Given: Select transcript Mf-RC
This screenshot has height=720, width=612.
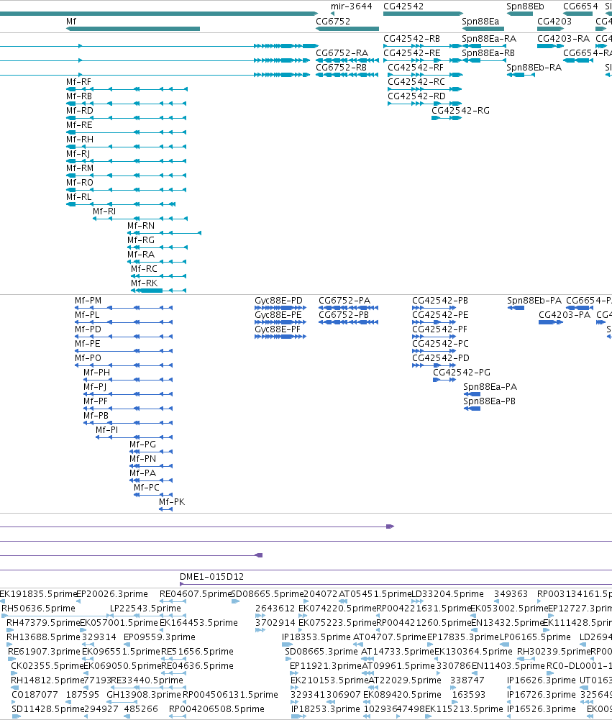Looking at the screenshot, I should [159, 276].
